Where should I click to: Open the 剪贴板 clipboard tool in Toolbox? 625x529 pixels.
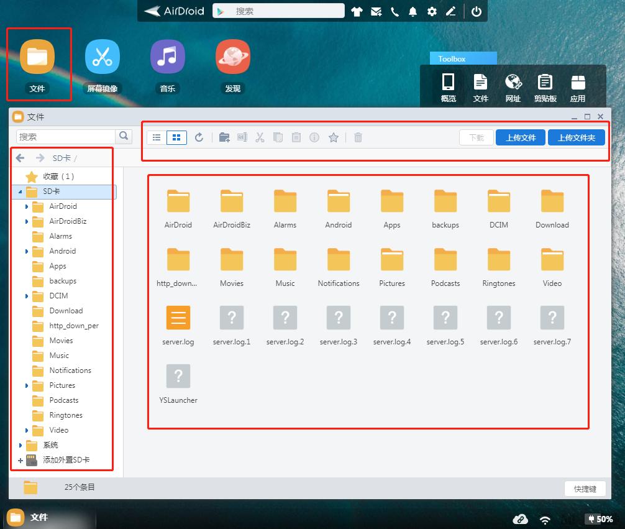click(x=545, y=88)
